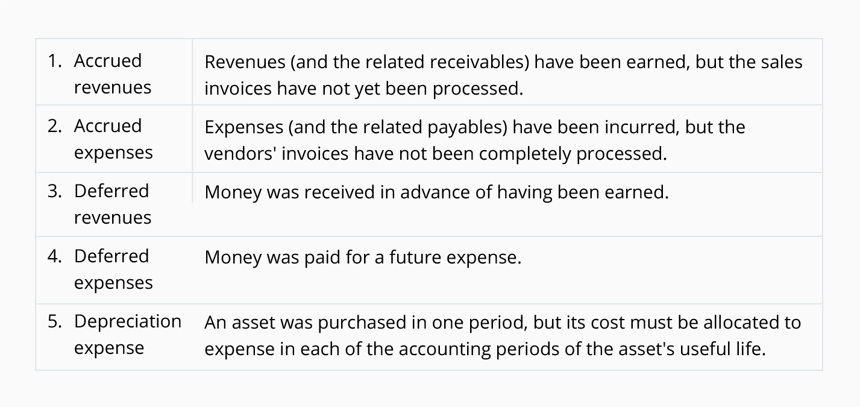
Task: Select the number 3 list marker
Action: (x=55, y=191)
